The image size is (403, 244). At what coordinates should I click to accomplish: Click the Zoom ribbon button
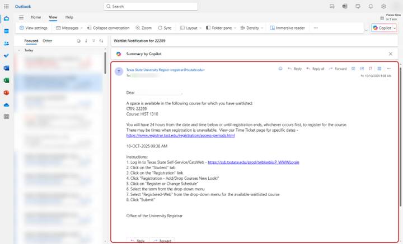click(143, 28)
